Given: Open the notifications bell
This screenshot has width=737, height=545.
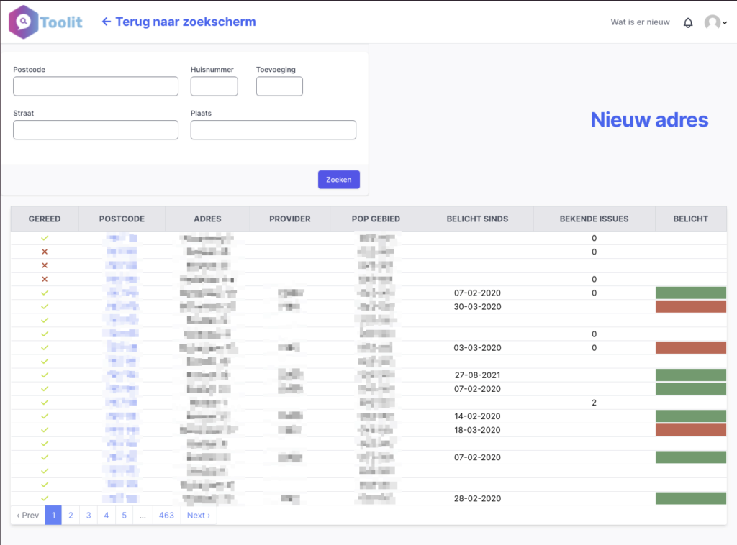Looking at the screenshot, I should coord(688,22).
